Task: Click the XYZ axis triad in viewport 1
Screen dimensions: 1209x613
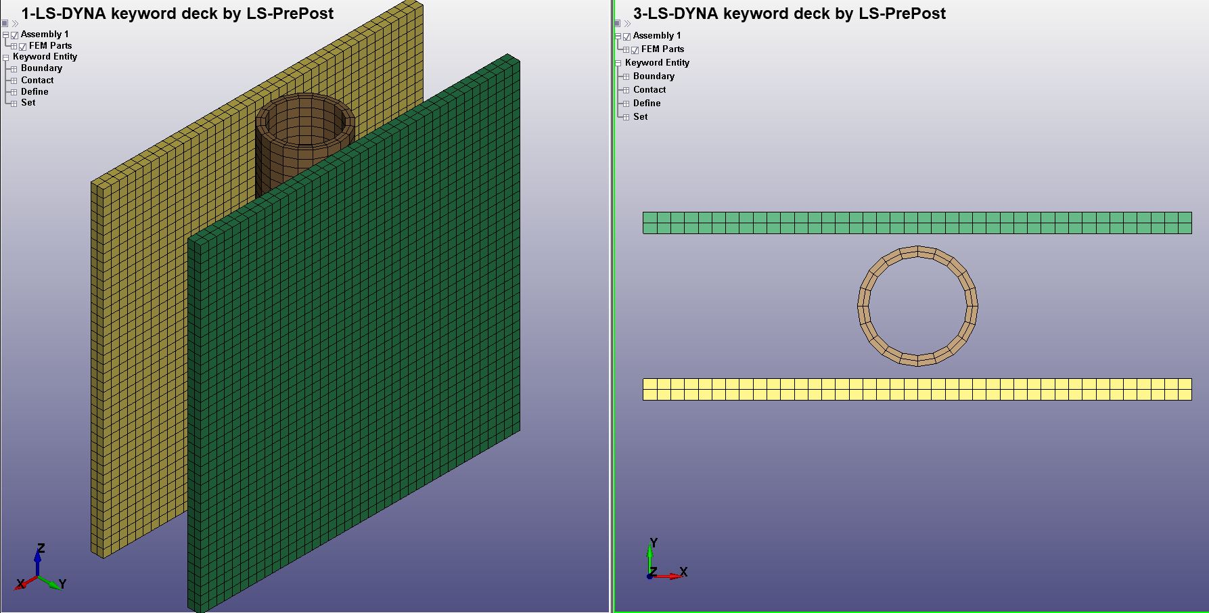Action: pos(40,572)
